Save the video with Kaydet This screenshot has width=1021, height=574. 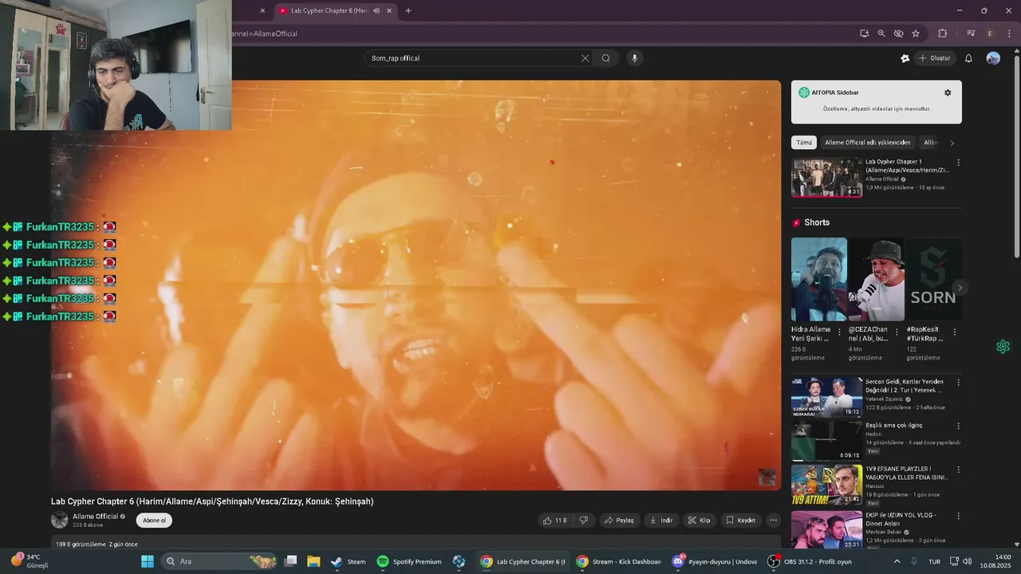(740, 521)
